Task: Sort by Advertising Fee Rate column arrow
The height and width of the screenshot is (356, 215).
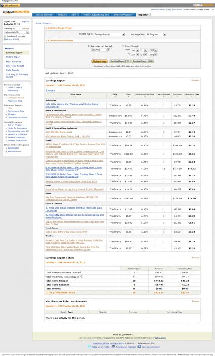Action: click(x=145, y=96)
